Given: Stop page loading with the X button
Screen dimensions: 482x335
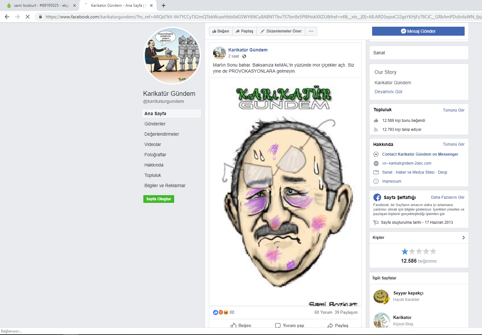Looking at the screenshot, I should (x=28, y=17).
